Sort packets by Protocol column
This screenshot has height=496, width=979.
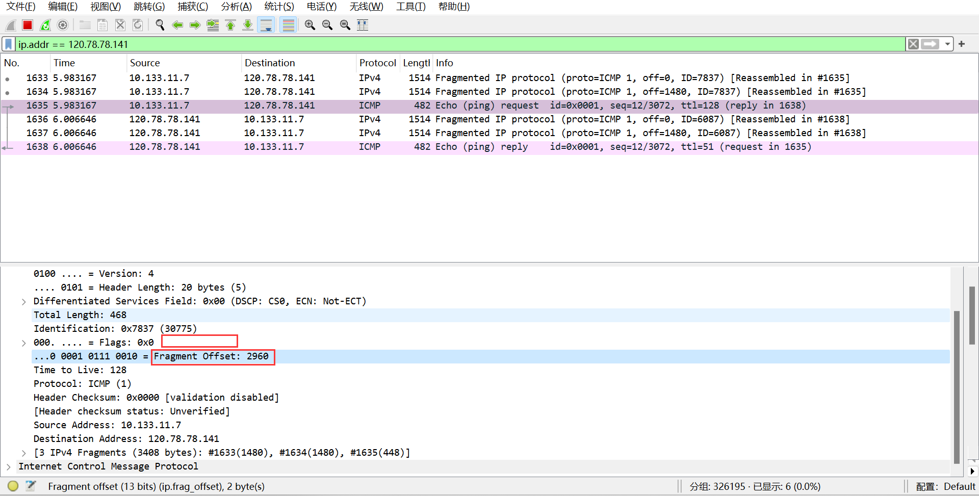pos(378,63)
